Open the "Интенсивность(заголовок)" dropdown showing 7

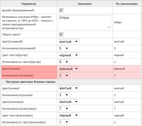[x=64, y=108]
